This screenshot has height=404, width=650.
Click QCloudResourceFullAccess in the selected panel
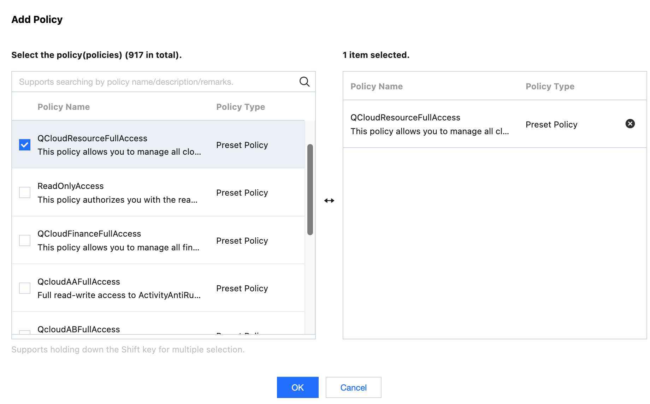click(405, 118)
